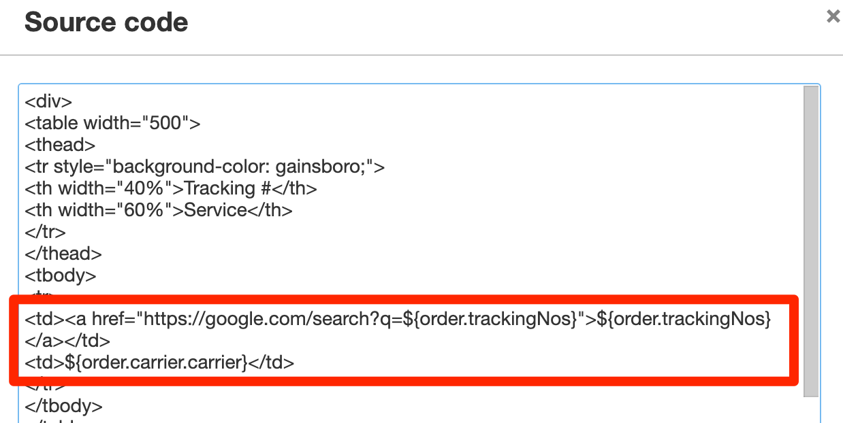This screenshot has width=843, height=423.
Task: Click the gainsboro background-color style line
Action: pyautogui.click(x=204, y=166)
